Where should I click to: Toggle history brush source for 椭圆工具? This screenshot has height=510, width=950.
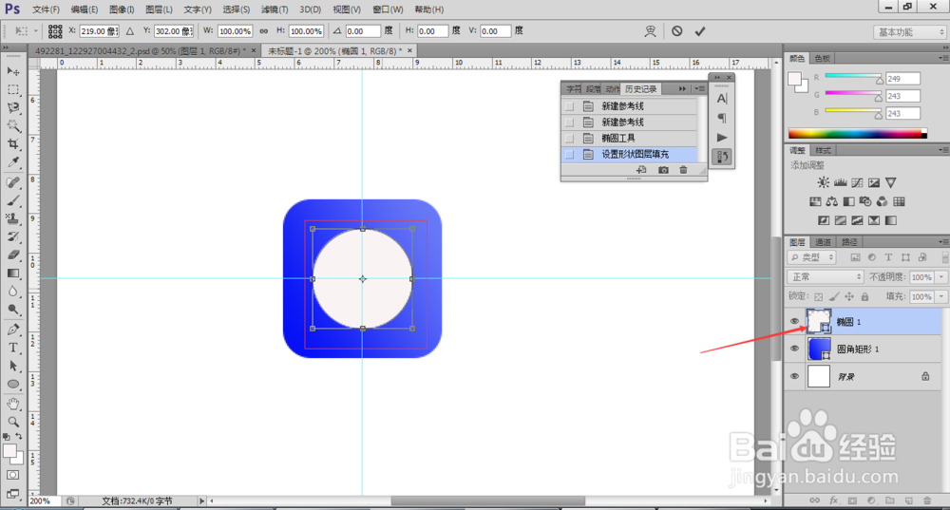tap(569, 139)
